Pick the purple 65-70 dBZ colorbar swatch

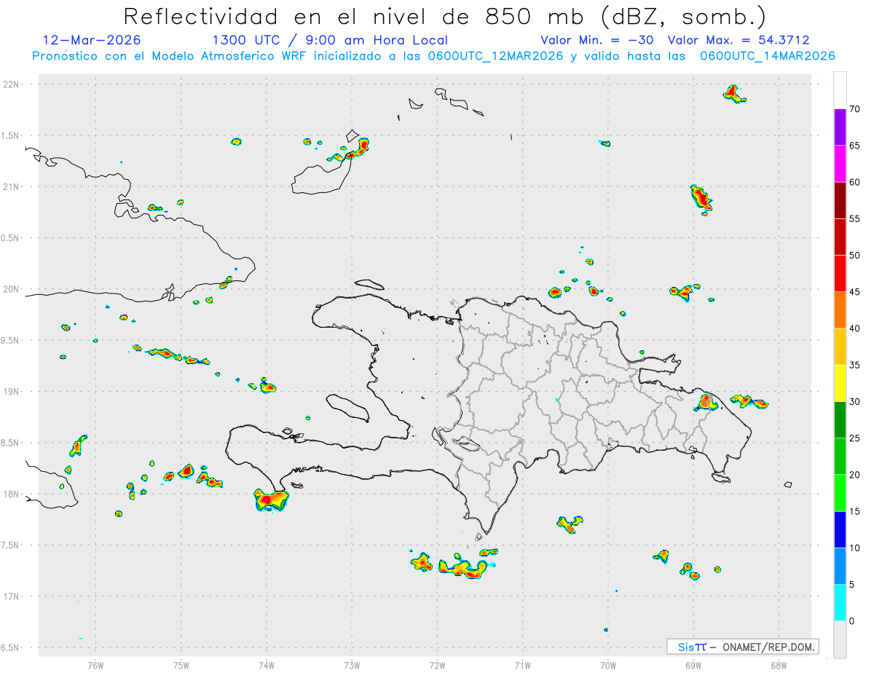point(840,127)
